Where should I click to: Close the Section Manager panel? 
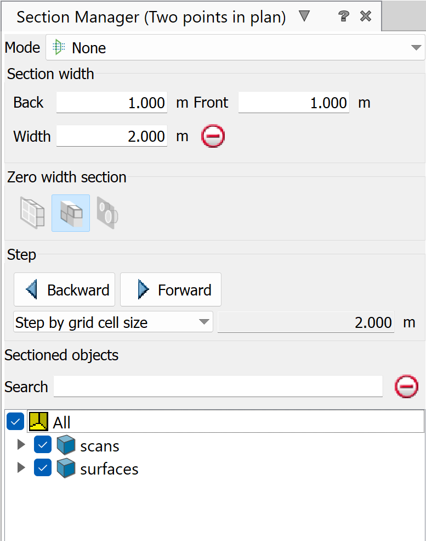(366, 16)
